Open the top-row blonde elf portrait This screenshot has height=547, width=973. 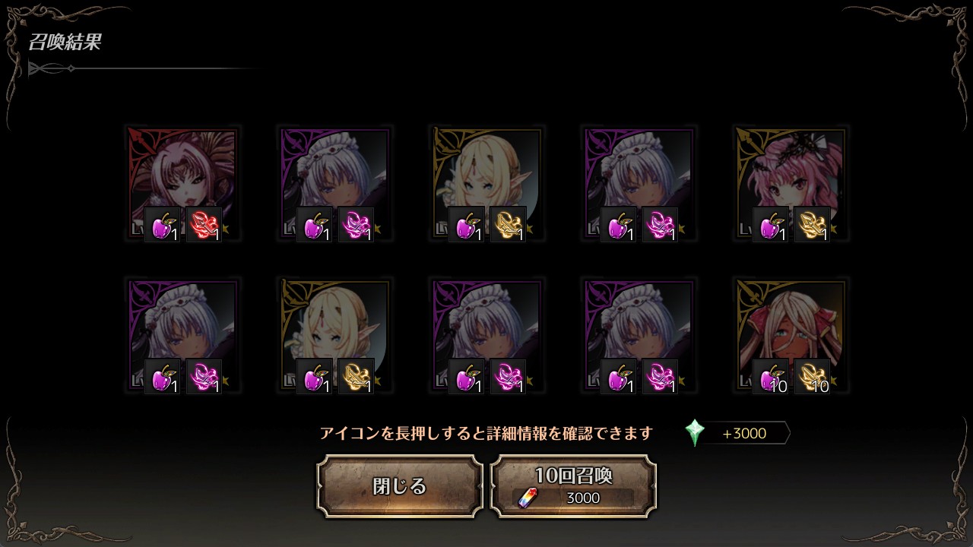point(486,184)
